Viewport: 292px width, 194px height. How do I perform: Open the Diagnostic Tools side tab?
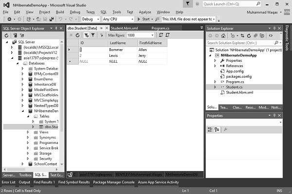tap(287, 38)
